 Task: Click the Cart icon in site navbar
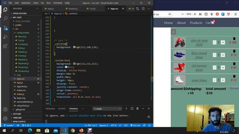212,23
